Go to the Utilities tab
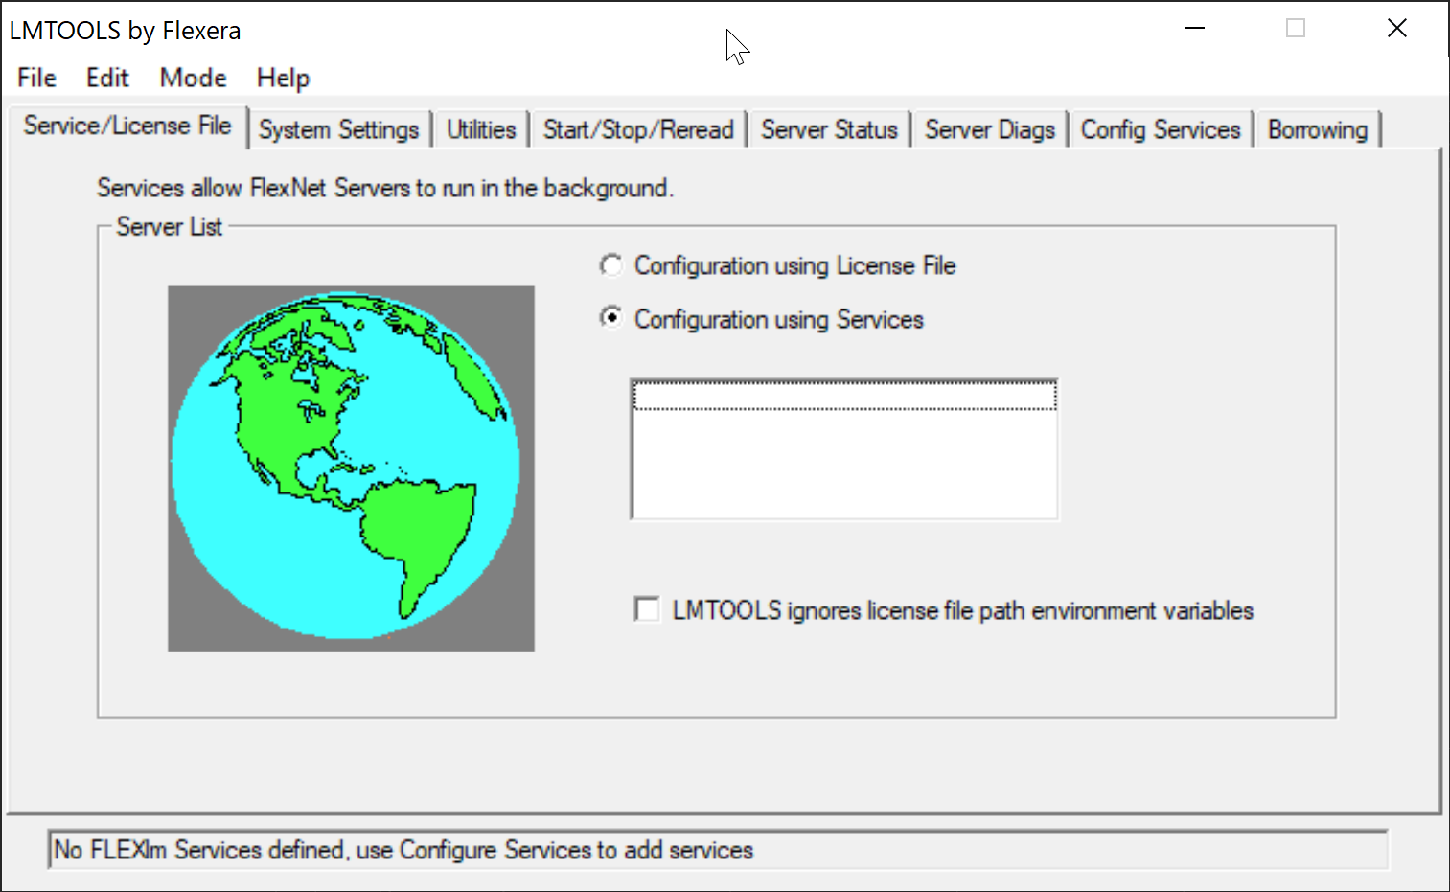The height and width of the screenshot is (892, 1450). coord(481,129)
